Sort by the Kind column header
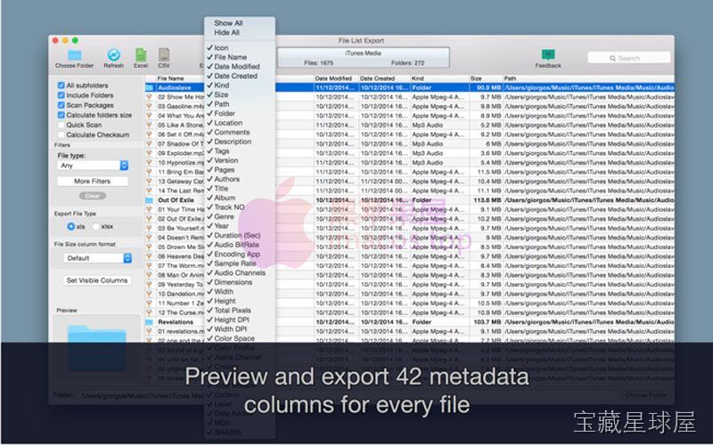 click(x=417, y=78)
